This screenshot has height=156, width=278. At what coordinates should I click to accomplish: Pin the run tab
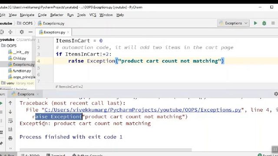tap(1, 143)
